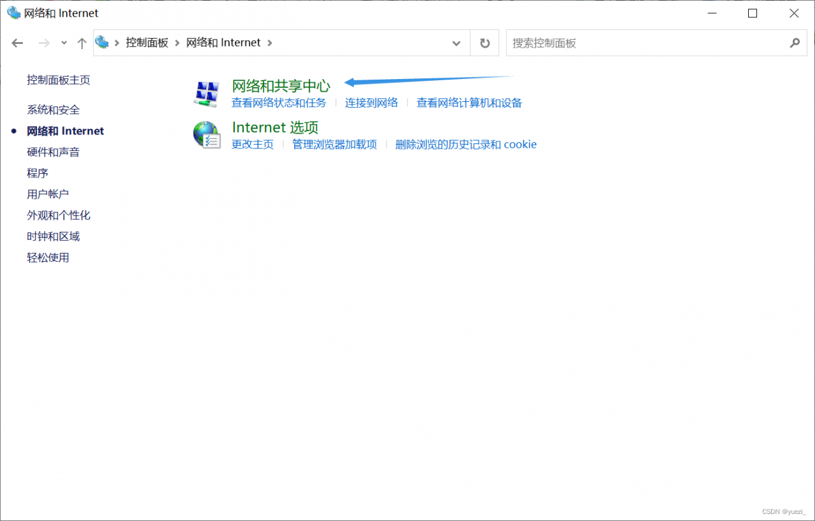This screenshot has width=815, height=521.
Task: Click the search magnifier icon
Action: (x=794, y=43)
